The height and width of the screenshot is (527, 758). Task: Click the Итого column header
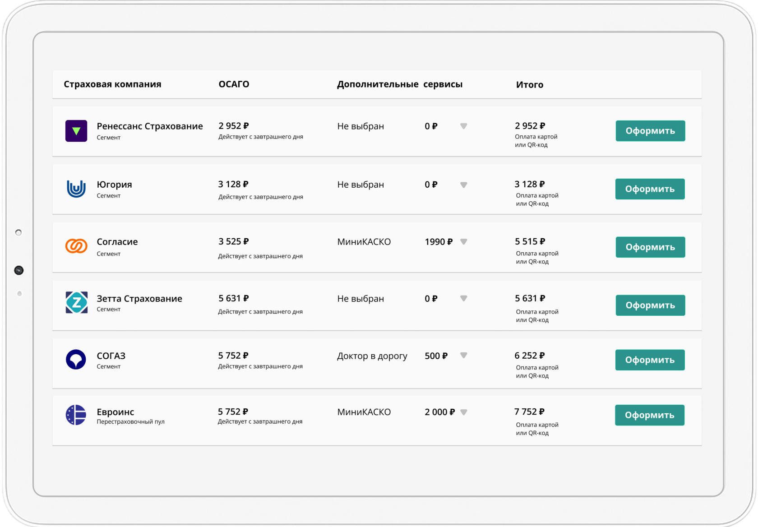click(530, 85)
